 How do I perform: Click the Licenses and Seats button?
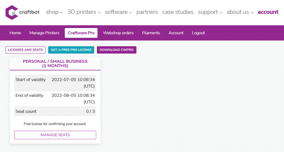(x=26, y=50)
